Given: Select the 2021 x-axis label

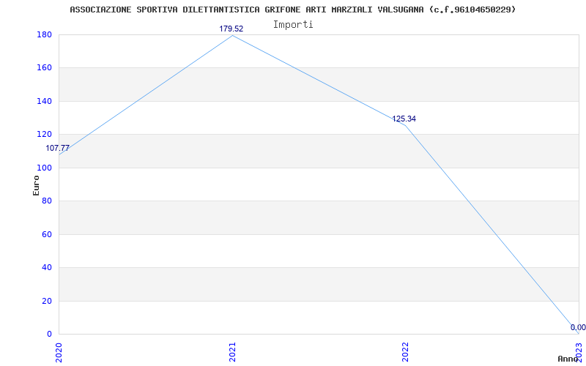Looking at the screenshot, I should [232, 352].
